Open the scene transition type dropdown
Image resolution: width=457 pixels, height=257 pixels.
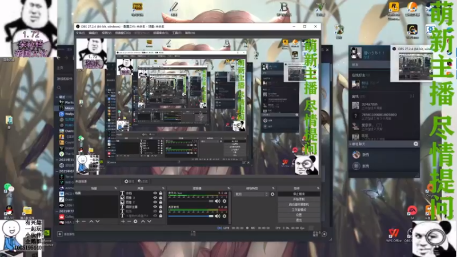(251, 194)
